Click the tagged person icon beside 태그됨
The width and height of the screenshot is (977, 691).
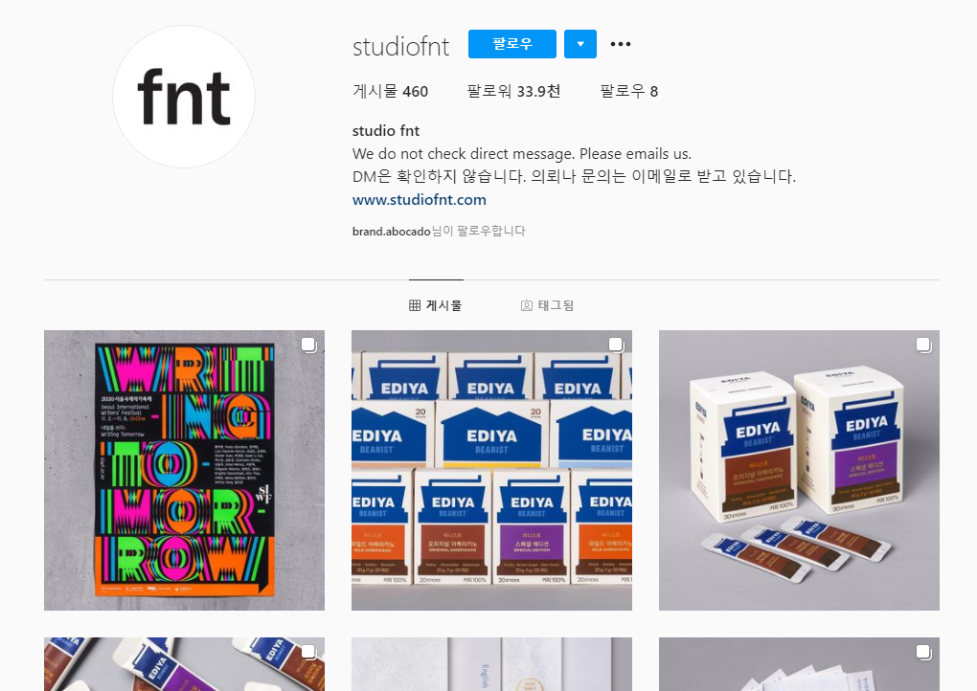(527, 305)
